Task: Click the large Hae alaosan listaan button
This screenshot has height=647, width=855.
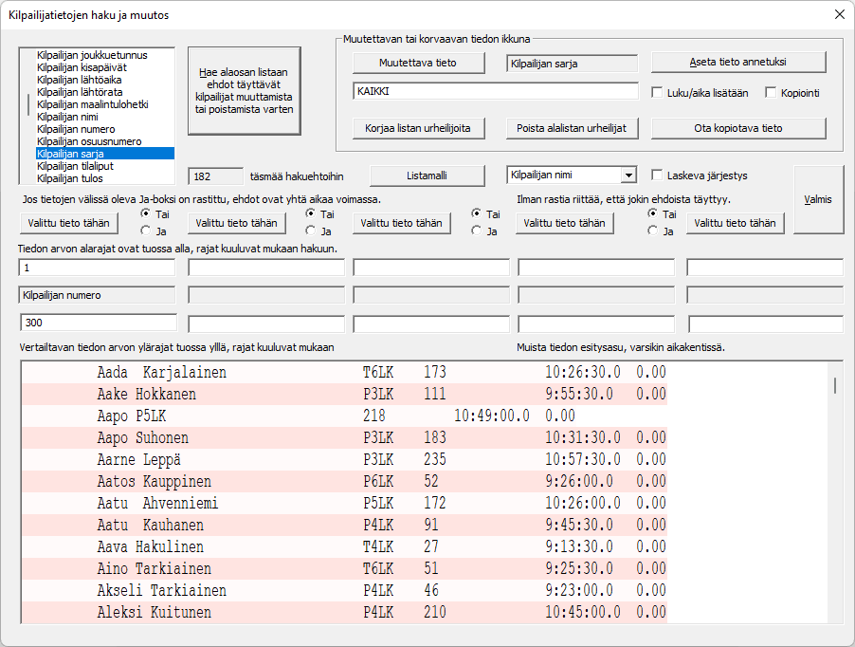Action: click(x=244, y=91)
